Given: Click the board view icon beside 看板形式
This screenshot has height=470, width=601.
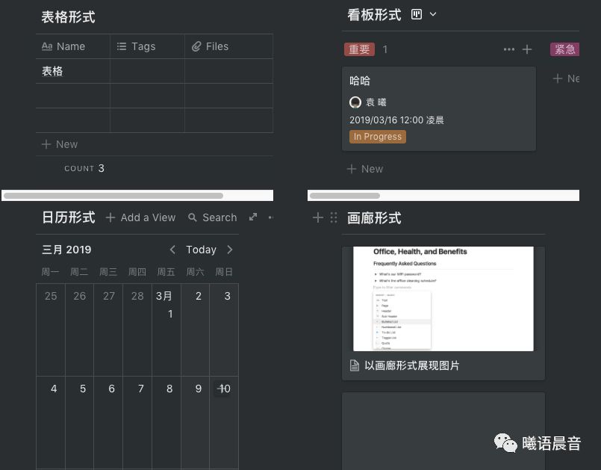Looking at the screenshot, I should pyautogui.click(x=417, y=14).
